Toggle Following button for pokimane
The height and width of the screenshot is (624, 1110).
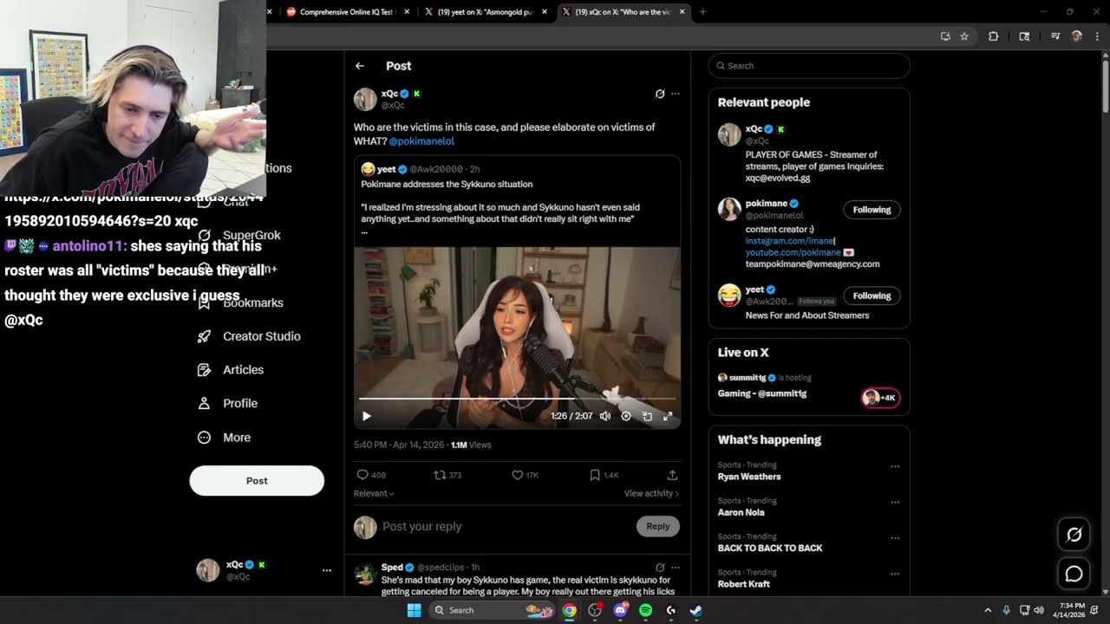tap(872, 210)
